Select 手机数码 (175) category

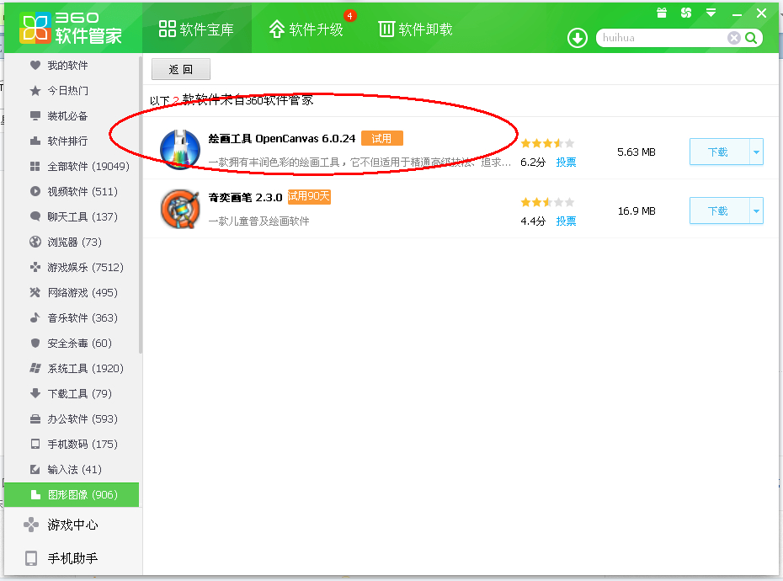83,444
